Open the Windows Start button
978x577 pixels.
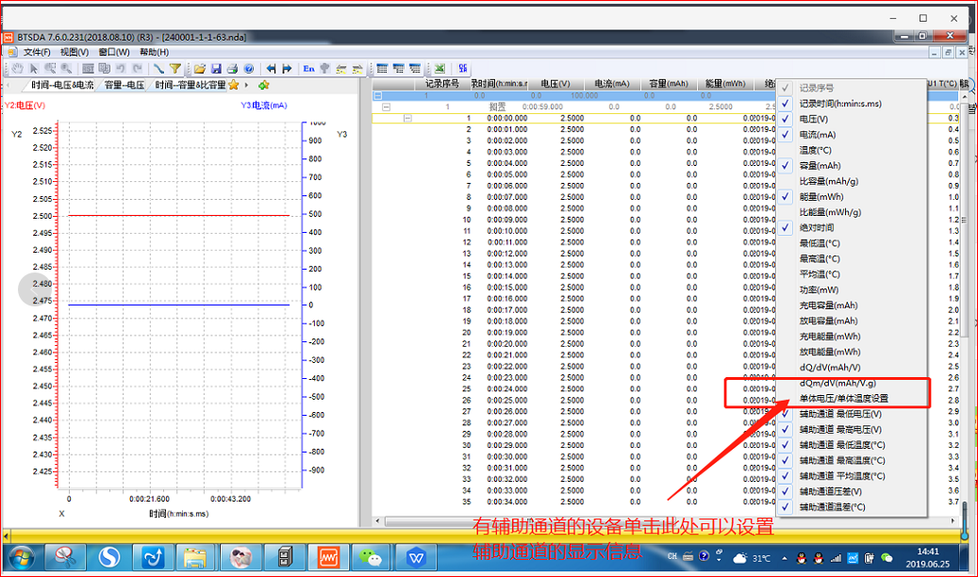pos(20,557)
